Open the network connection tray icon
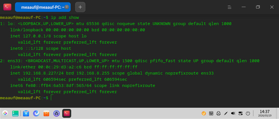This screenshot has height=119, width=279. (226, 113)
